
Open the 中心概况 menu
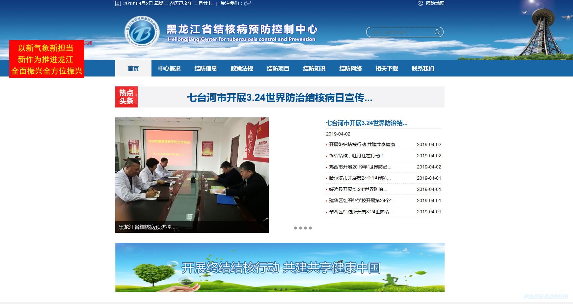coord(169,69)
